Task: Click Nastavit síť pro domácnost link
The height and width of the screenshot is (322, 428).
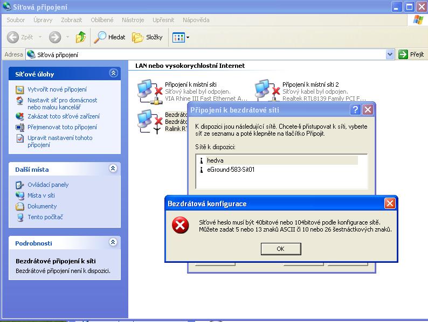Action: click(x=62, y=103)
